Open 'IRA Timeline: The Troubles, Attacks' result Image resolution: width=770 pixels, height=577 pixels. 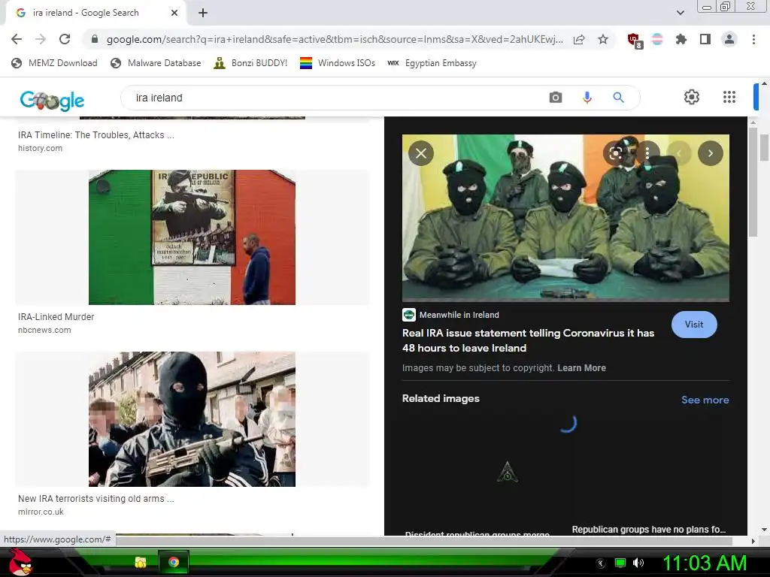point(96,135)
